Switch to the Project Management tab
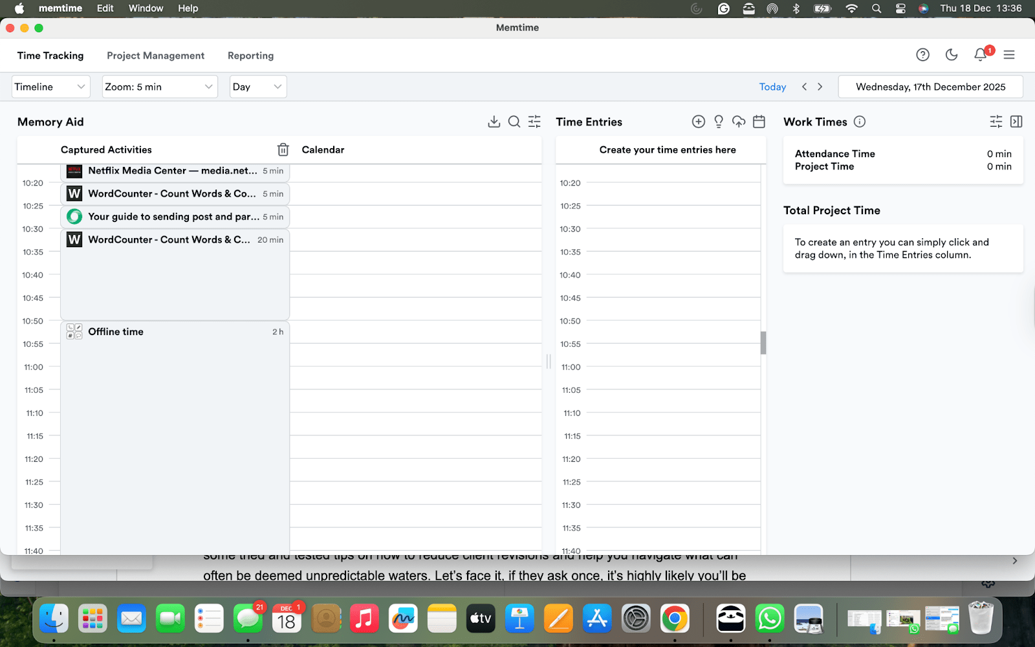The width and height of the screenshot is (1035, 647). pyautogui.click(x=155, y=56)
